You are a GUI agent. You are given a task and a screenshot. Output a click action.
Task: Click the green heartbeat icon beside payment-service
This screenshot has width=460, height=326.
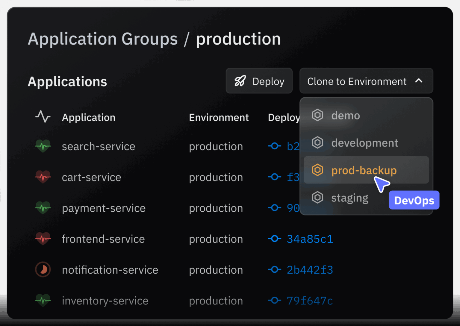tap(43, 208)
